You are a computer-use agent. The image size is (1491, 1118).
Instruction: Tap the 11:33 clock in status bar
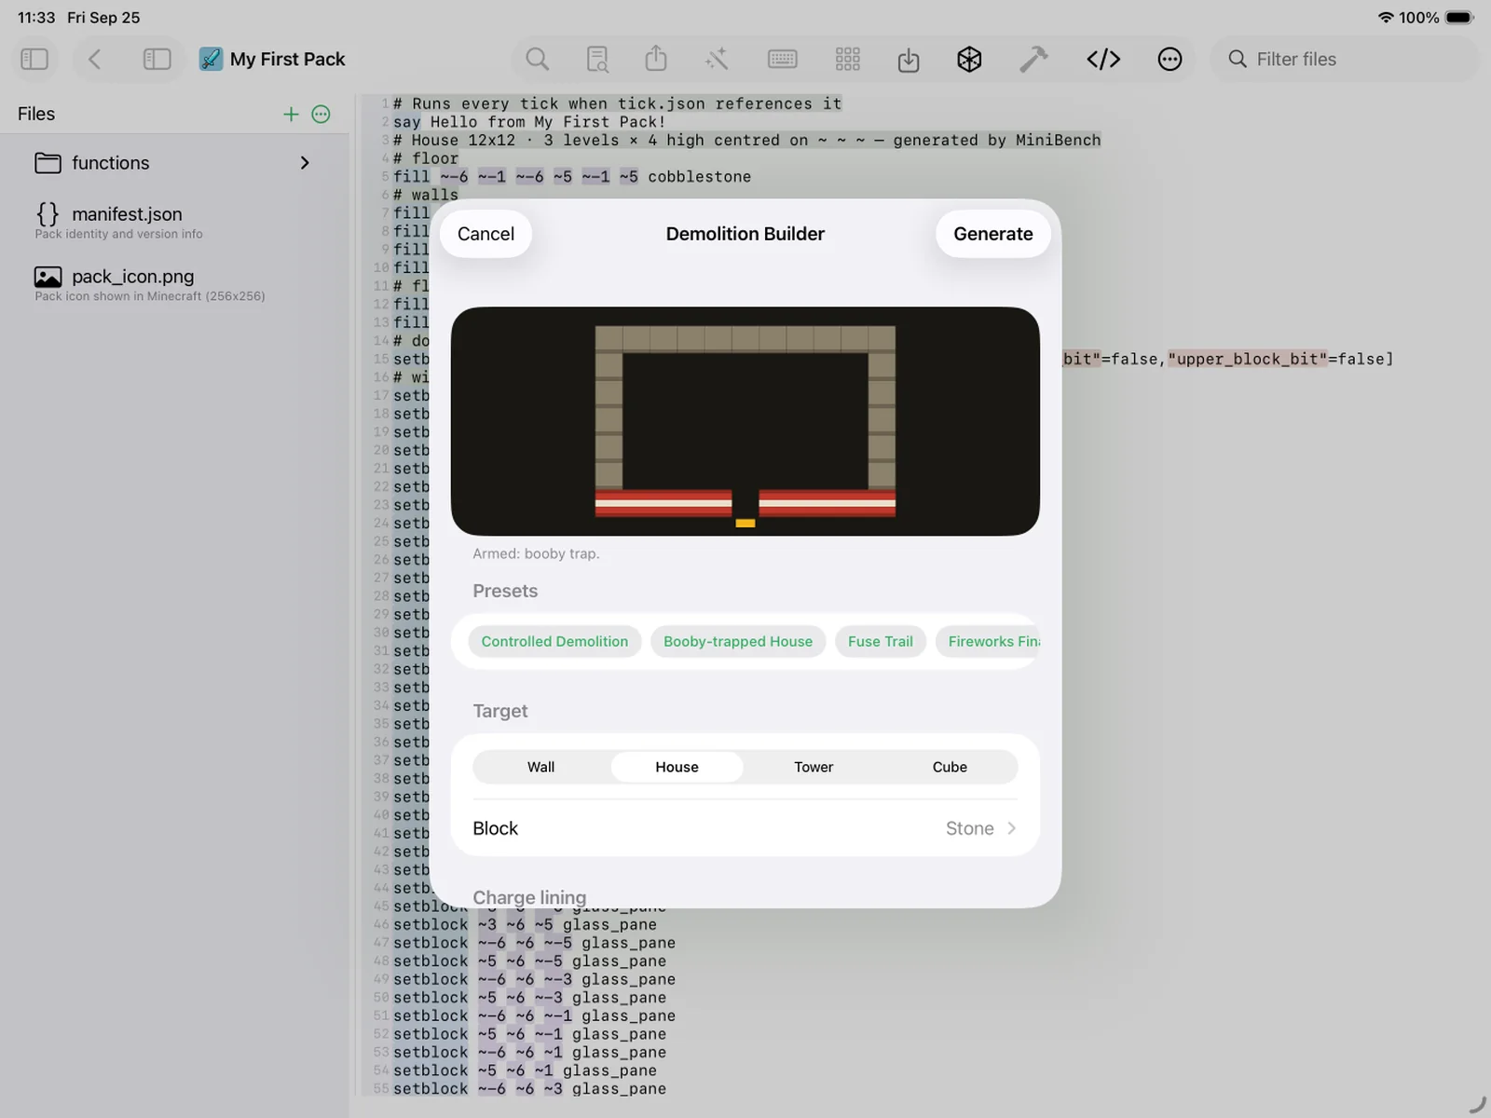click(36, 18)
